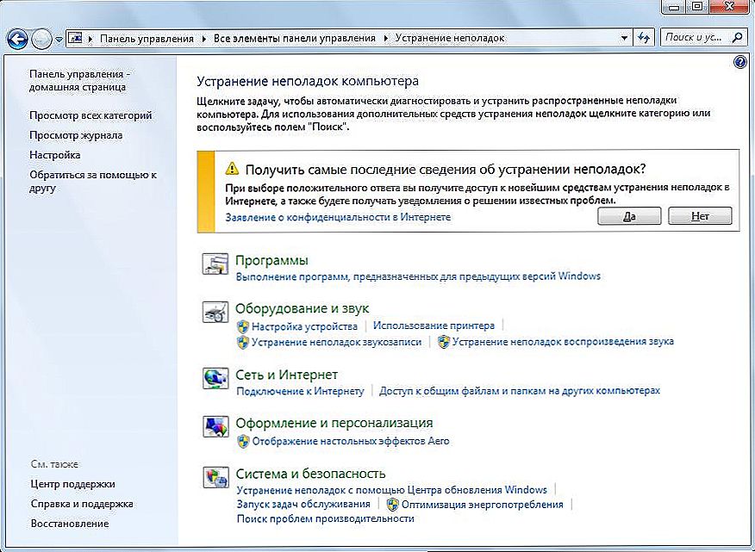Image resolution: width=755 pixels, height=552 pixels.
Task: Open 'Просмотр всех категорий' in sidebar
Action: pyautogui.click(x=90, y=115)
